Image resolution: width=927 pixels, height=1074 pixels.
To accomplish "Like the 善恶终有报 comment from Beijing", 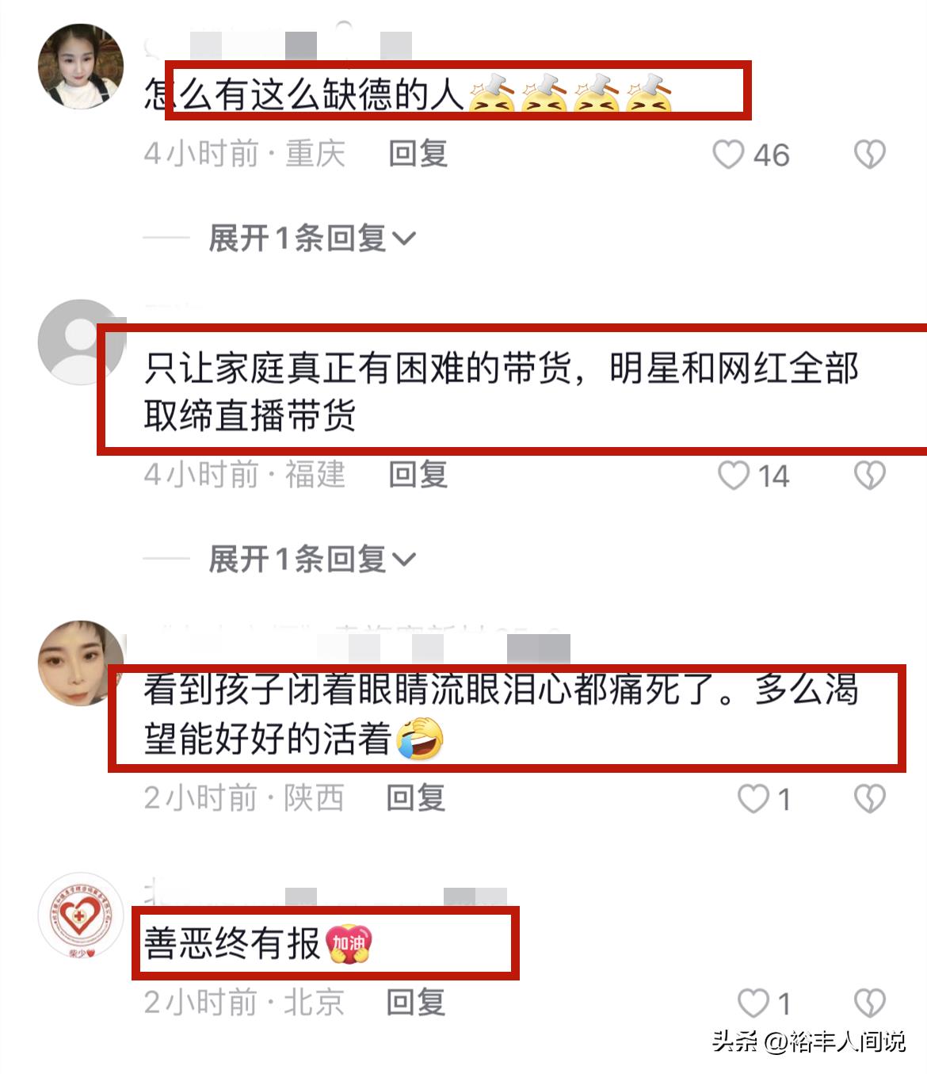I will pyautogui.click(x=753, y=1003).
